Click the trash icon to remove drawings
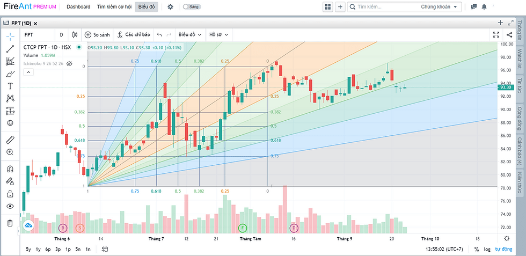Viewport: 526px width, 256px height. click(x=10, y=223)
